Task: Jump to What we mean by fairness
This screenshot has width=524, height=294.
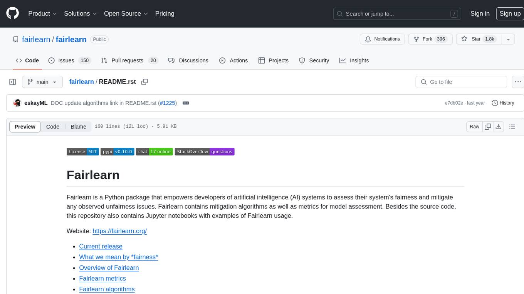Action: [x=119, y=257]
